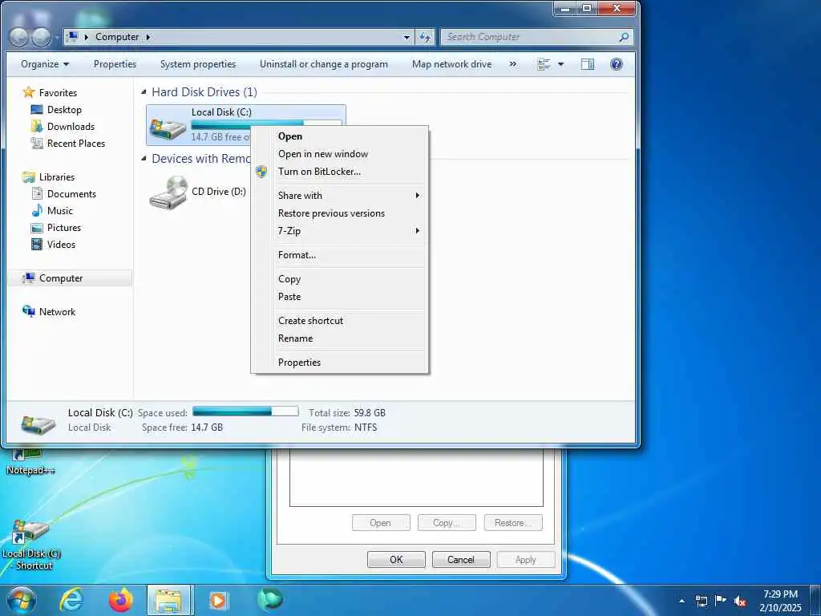Click the change view icon
Image resolution: width=821 pixels, height=616 pixels.
(x=544, y=64)
